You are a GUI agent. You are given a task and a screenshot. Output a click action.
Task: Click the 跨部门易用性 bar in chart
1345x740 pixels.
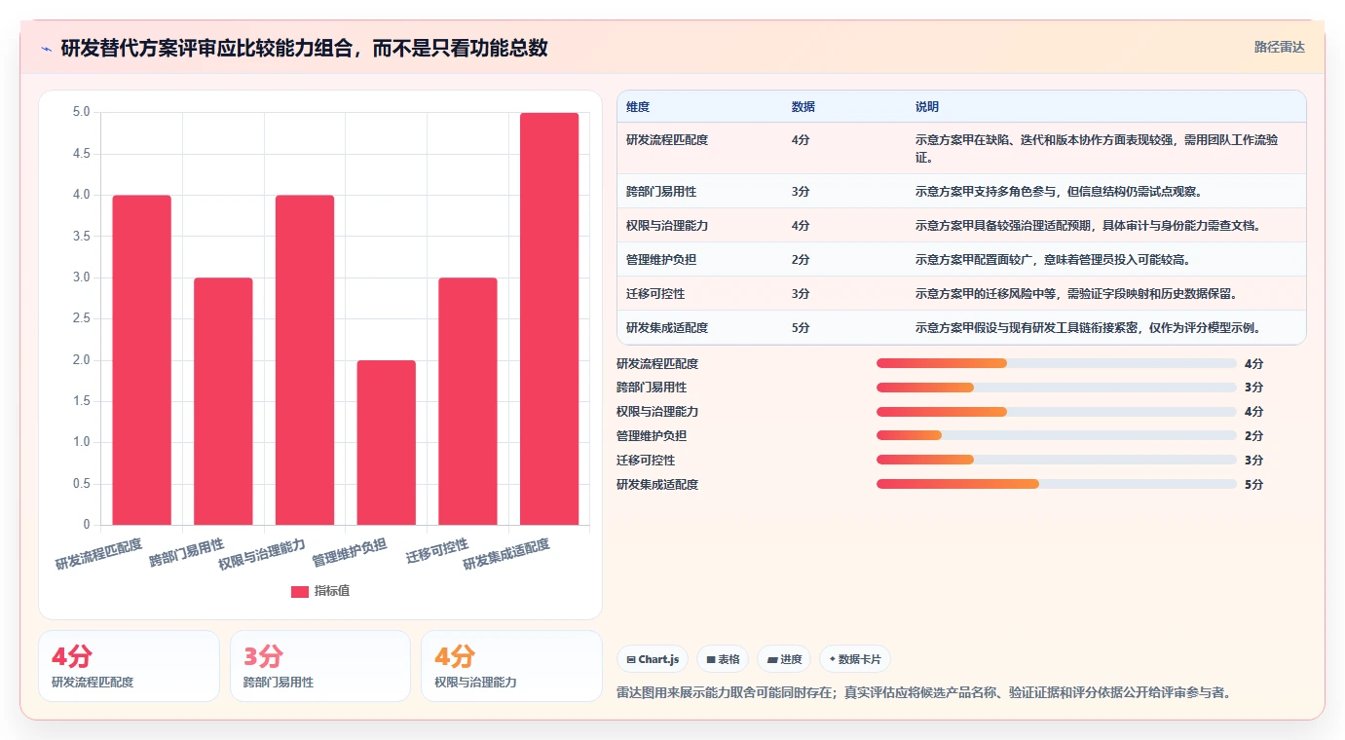(x=223, y=401)
